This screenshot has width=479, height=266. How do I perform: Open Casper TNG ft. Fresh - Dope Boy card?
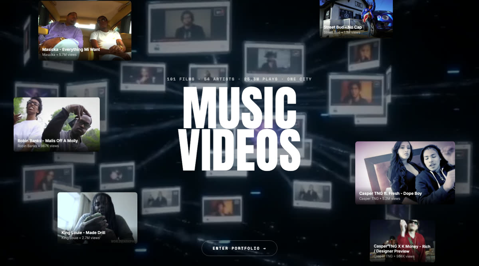[x=405, y=173]
